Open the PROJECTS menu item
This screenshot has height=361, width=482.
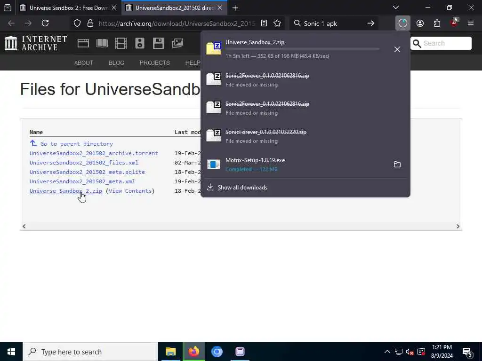point(154,63)
